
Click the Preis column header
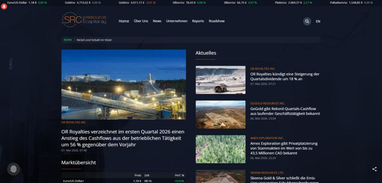(x=138, y=175)
